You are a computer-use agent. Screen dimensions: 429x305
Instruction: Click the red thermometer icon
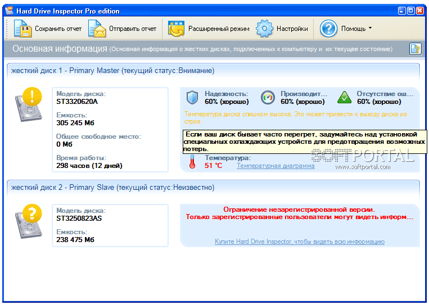(x=192, y=162)
